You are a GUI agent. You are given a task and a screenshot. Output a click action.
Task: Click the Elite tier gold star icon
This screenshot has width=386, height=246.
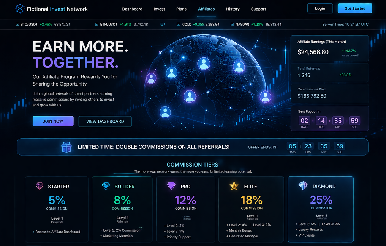(x=234, y=186)
